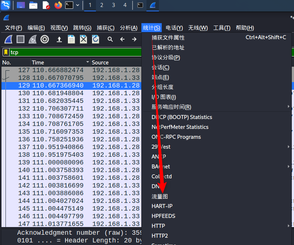This screenshot has height=245, width=294.
Task: Open the 文件(F) menu
Action: point(14,28)
